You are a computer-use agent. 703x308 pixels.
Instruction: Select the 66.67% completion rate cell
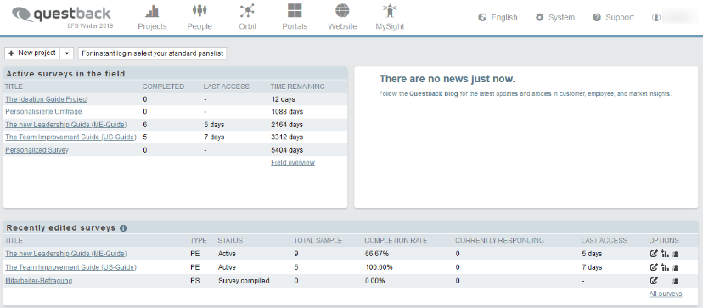(x=377, y=254)
